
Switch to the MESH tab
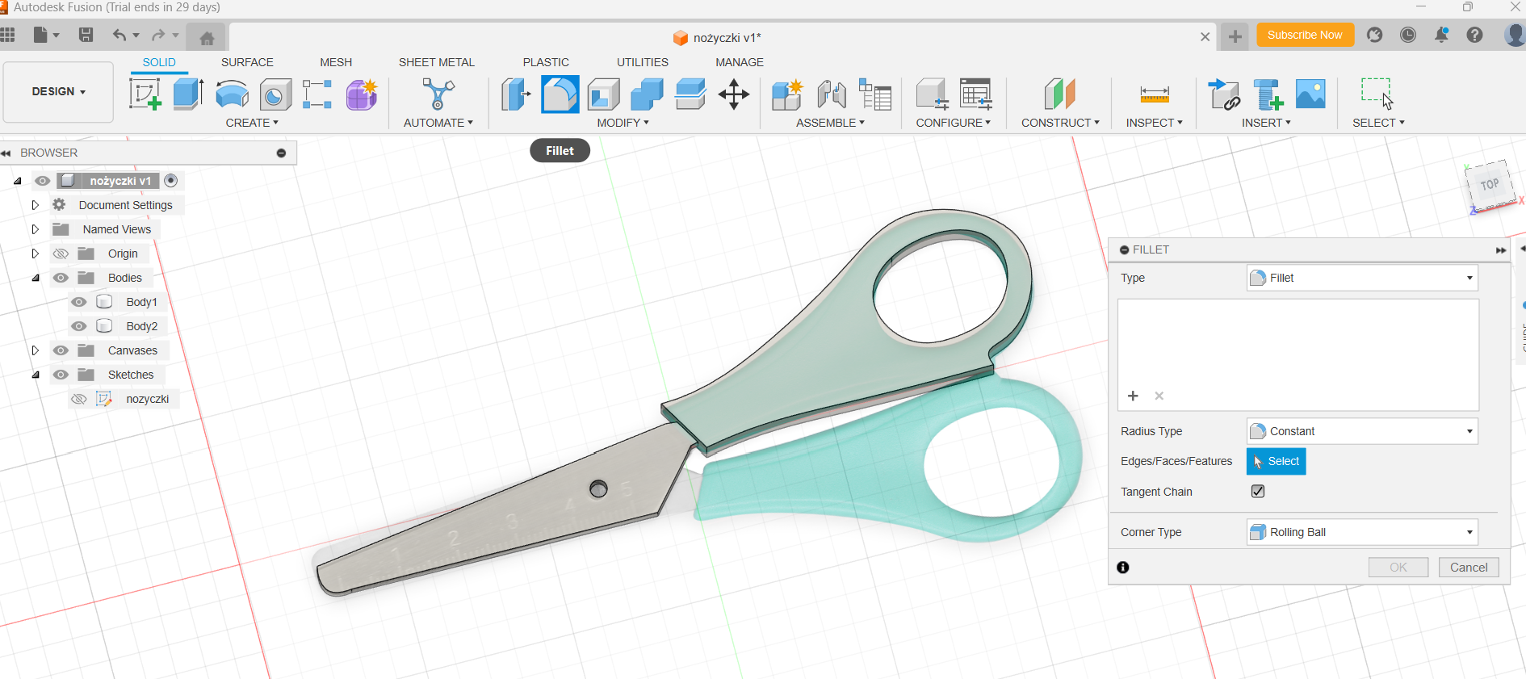[x=336, y=62]
